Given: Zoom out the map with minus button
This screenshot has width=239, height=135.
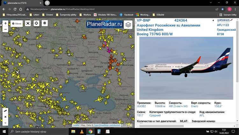Looking at the screenshot, I should [5, 29].
